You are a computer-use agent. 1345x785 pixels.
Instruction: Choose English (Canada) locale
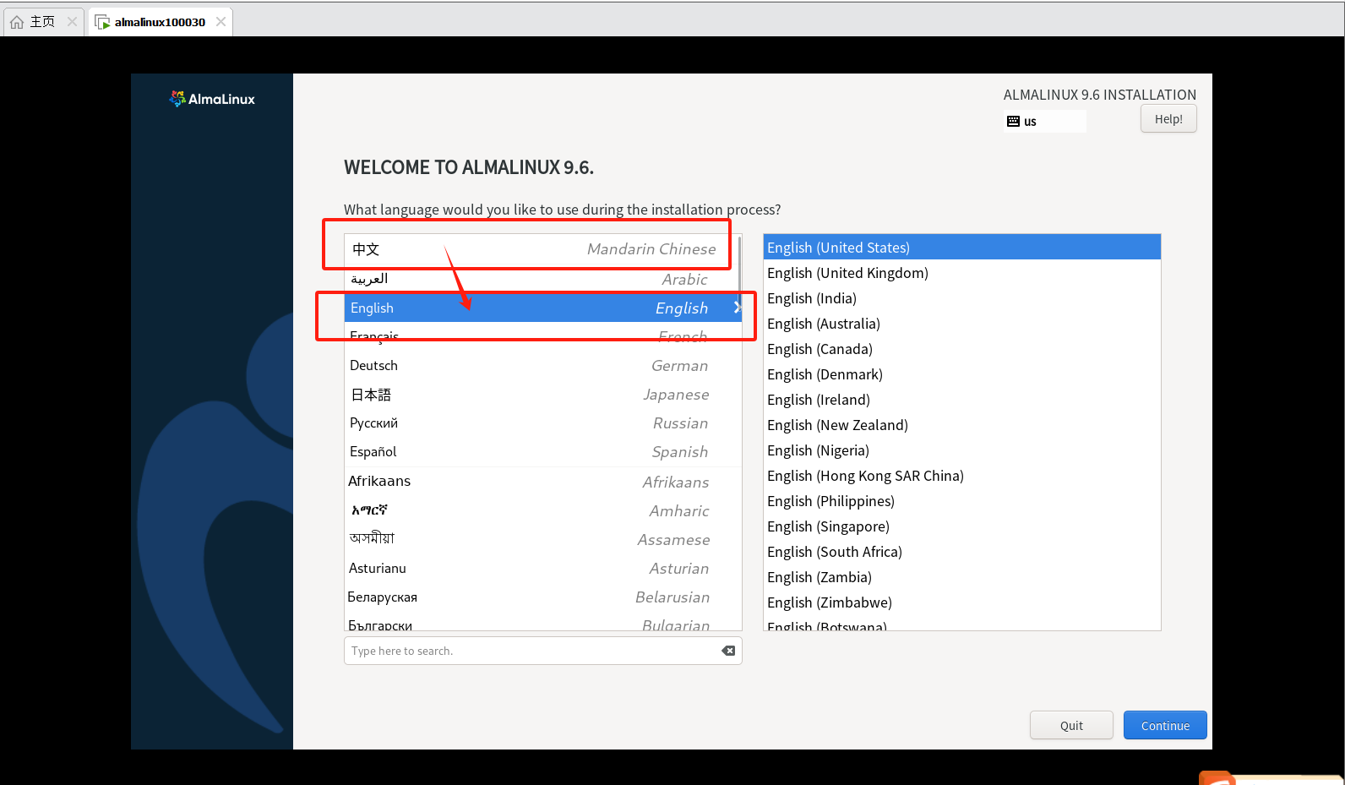pyautogui.click(x=961, y=349)
